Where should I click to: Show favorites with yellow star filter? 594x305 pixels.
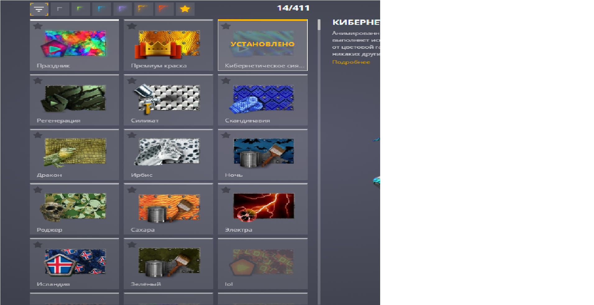point(185,9)
